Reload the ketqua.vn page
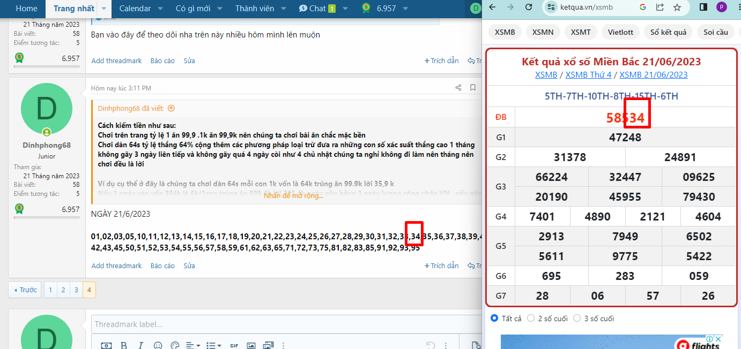 pos(529,7)
